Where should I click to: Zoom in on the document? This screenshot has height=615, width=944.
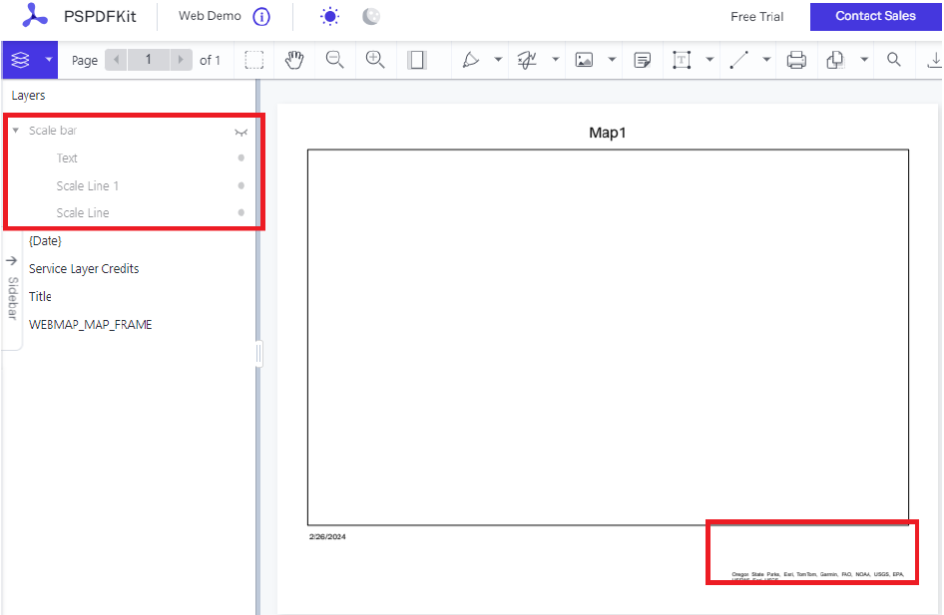coord(375,60)
